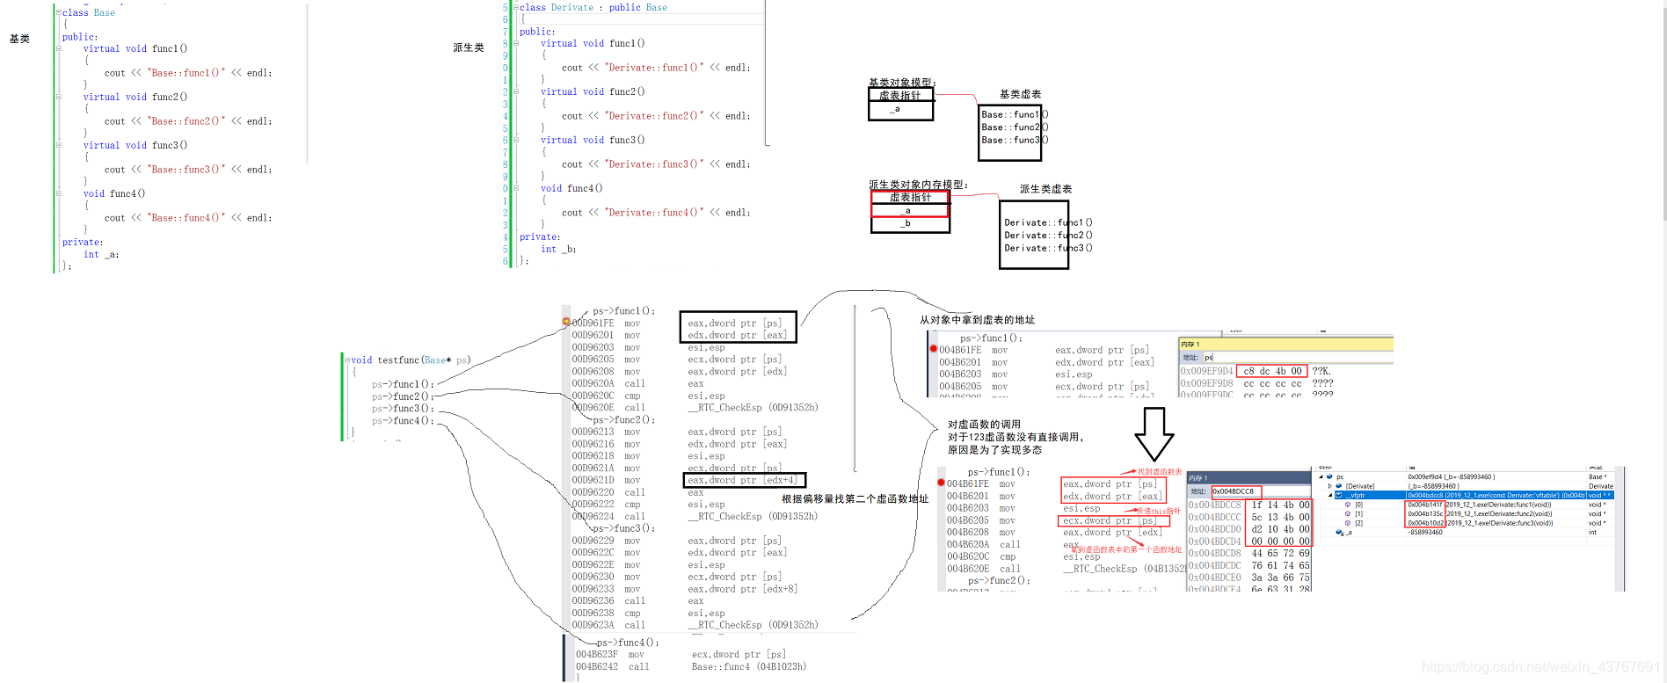
Task: Click void testfunc(Base* ps) signature
Action: 411,360
